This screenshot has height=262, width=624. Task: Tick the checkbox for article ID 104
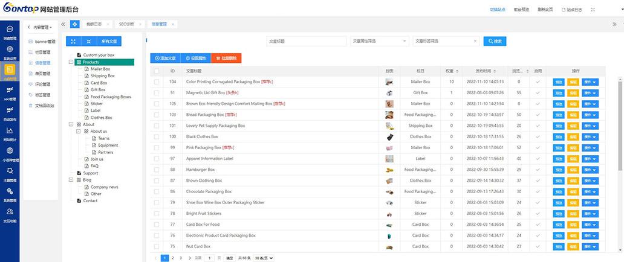[x=157, y=81]
